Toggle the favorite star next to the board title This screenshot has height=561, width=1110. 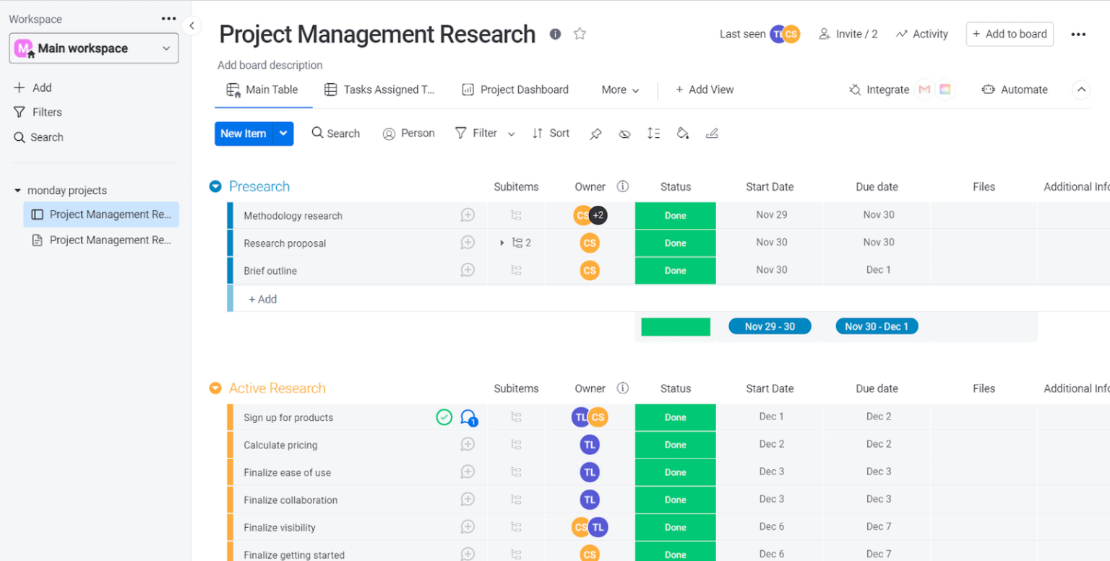tap(579, 33)
